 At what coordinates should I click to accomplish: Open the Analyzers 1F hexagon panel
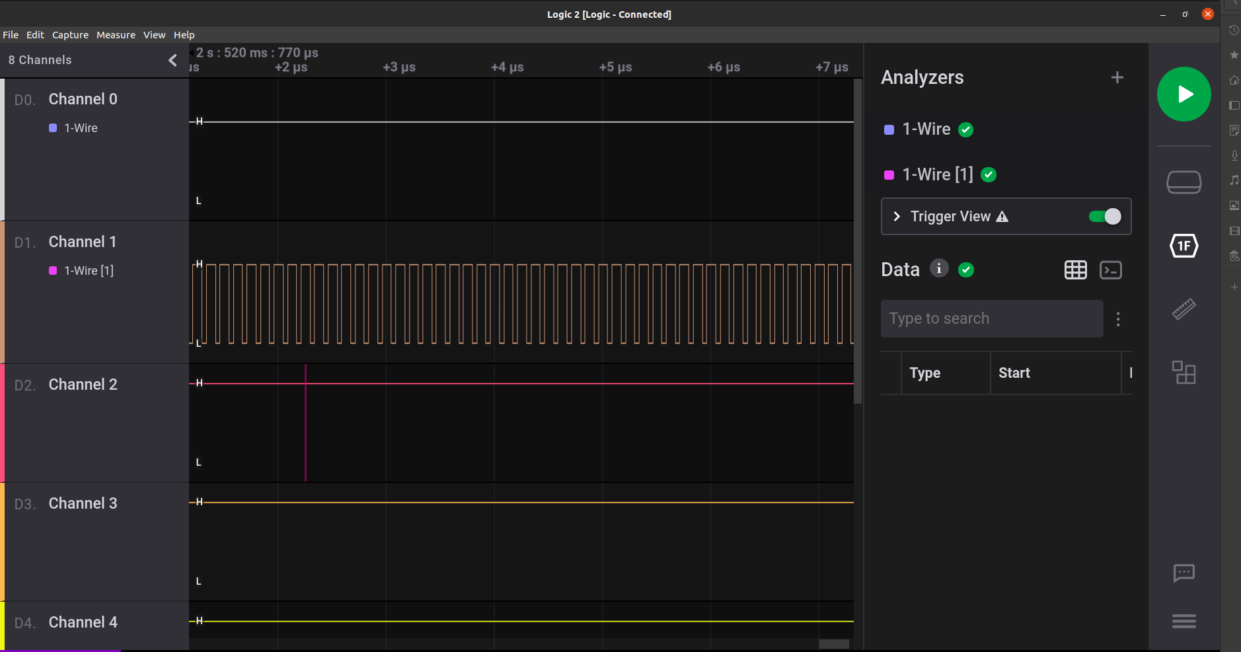1184,246
